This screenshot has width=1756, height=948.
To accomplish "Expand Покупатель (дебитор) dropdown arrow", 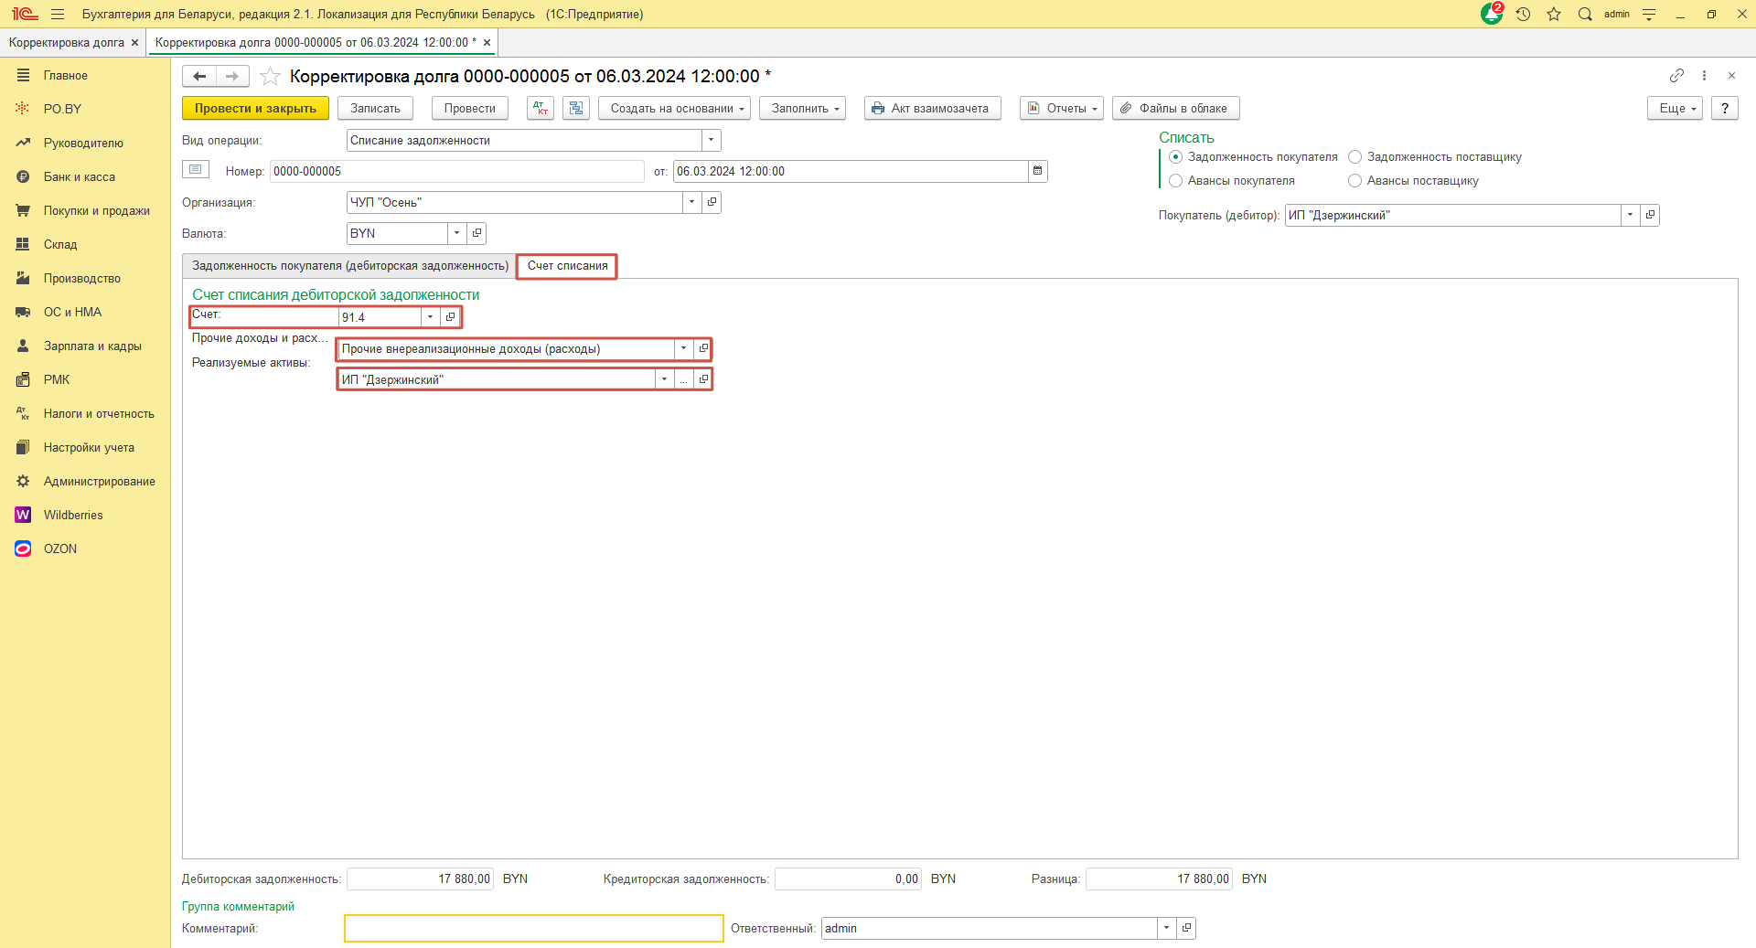I will (x=1631, y=215).
